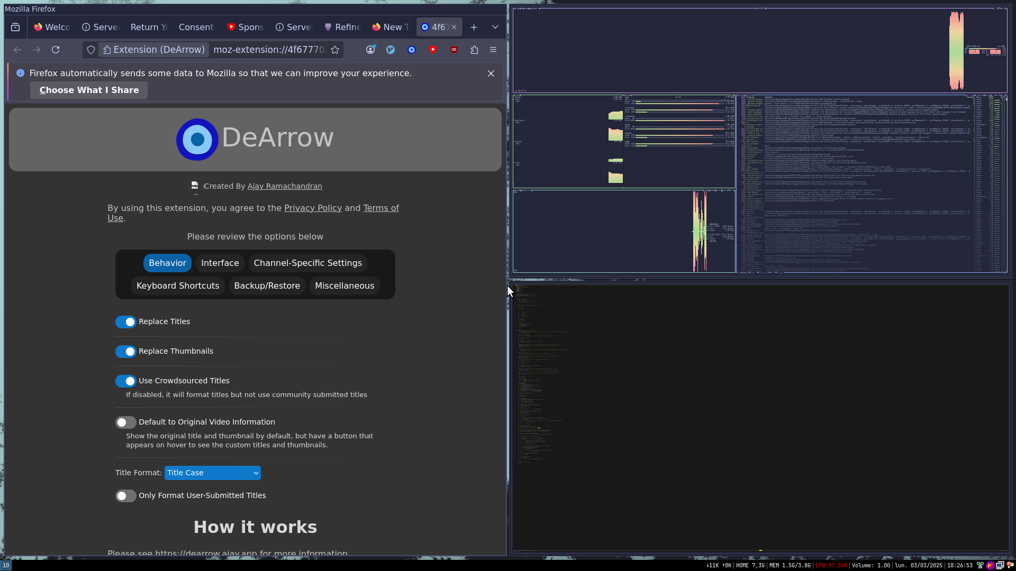Click MEM 1.5G/3.8G status bar entry
The height and width of the screenshot is (571, 1016).
coord(790,565)
